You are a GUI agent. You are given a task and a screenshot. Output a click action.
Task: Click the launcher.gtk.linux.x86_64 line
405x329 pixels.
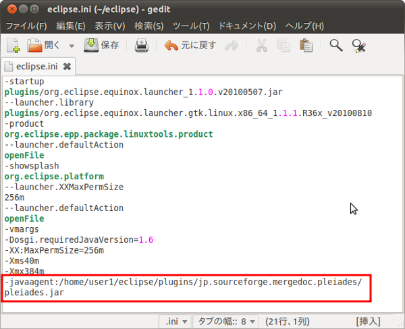click(x=188, y=113)
